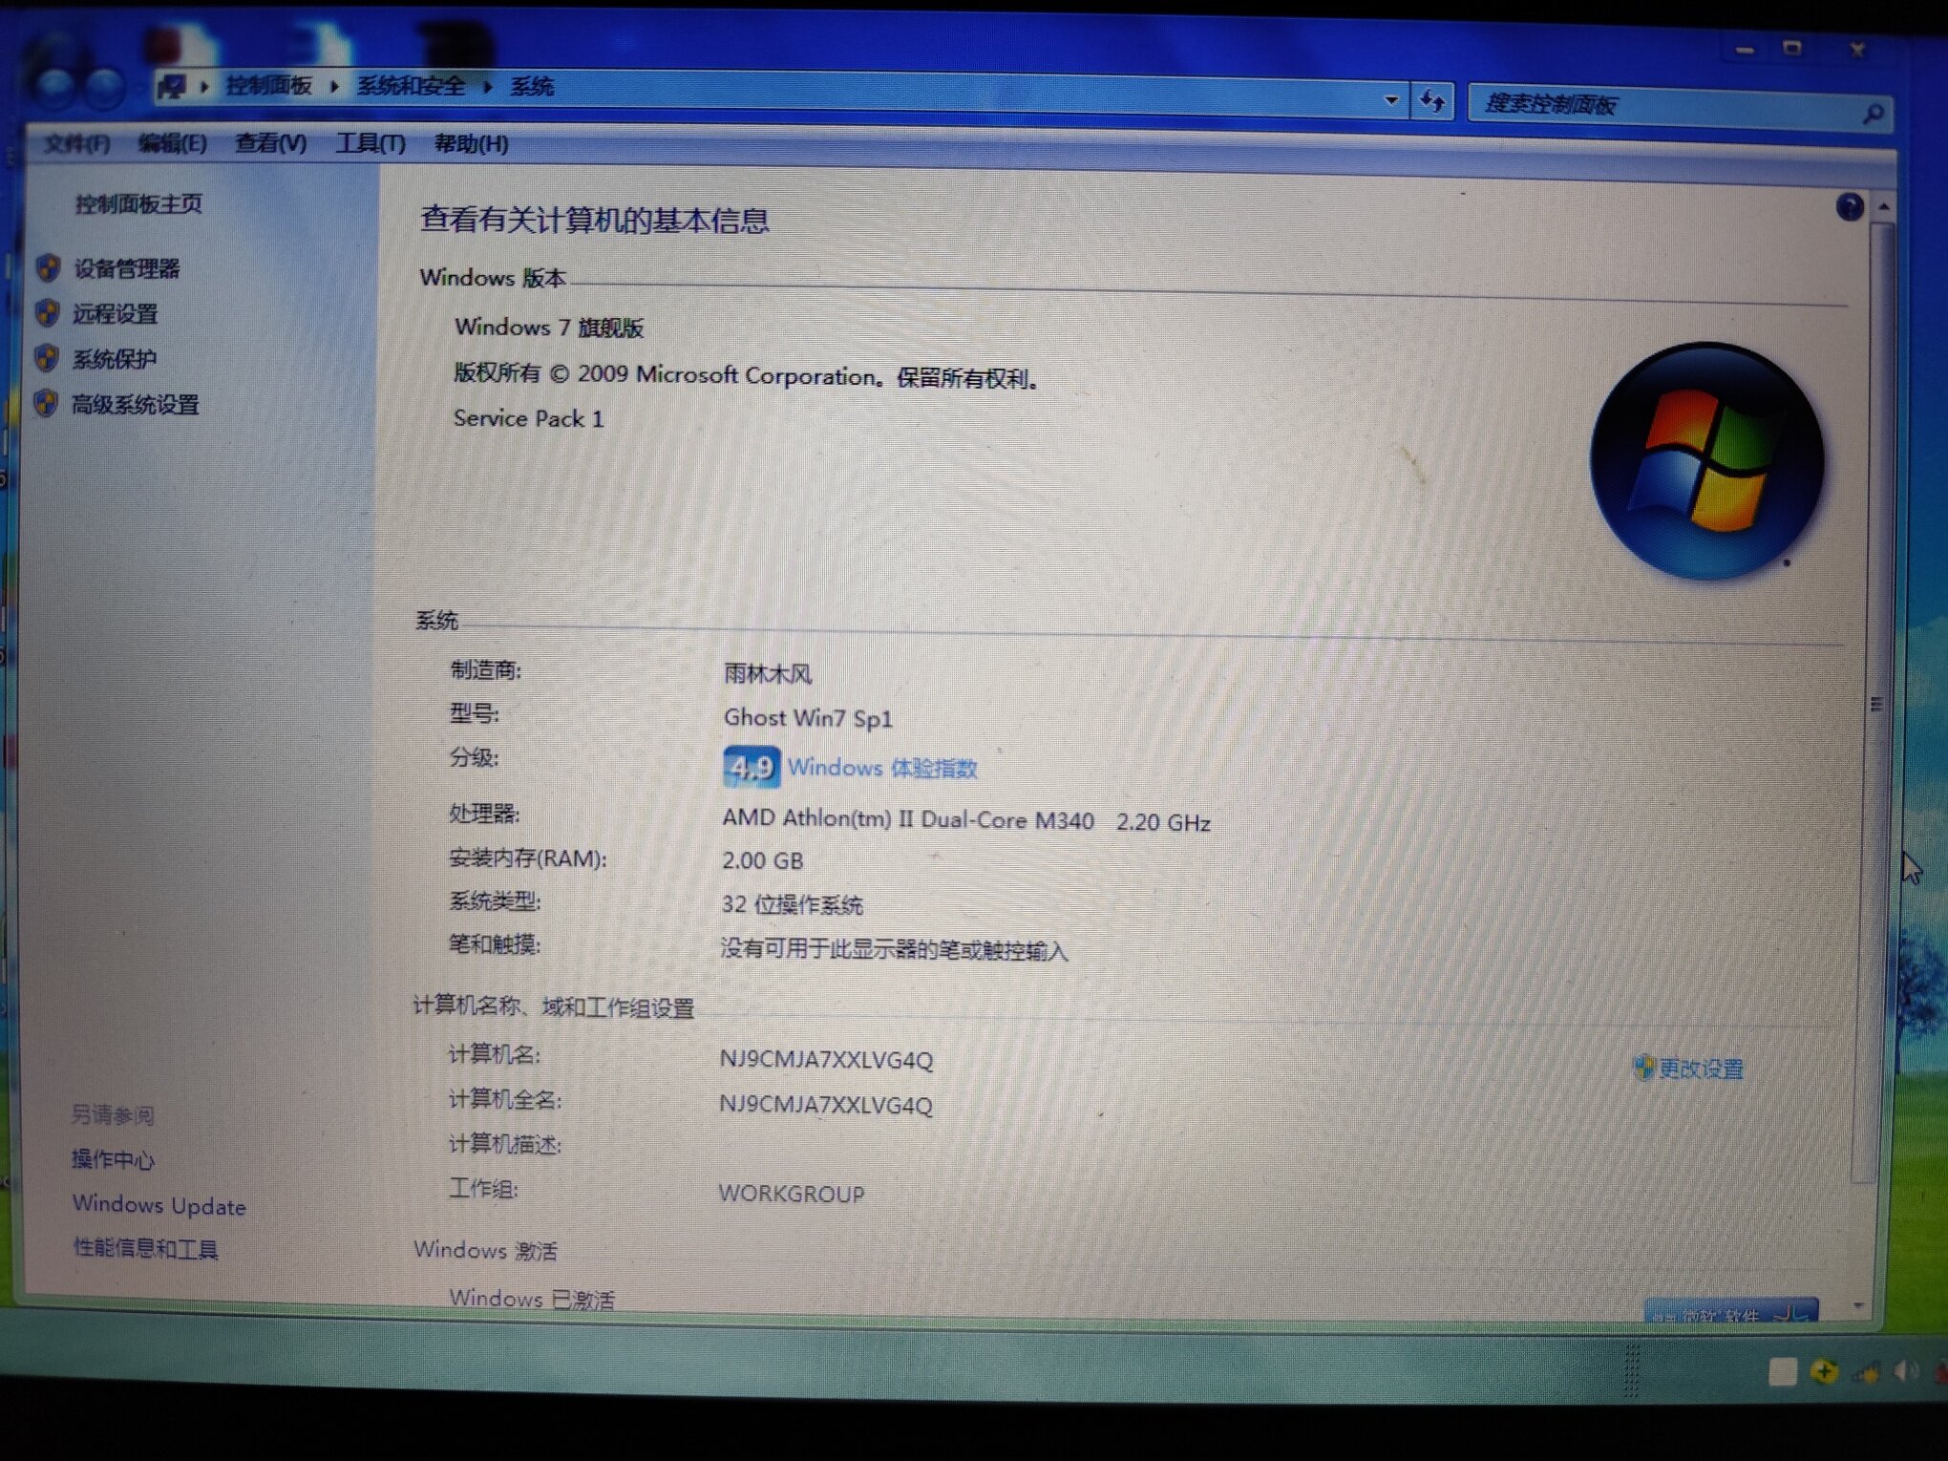This screenshot has width=1948, height=1461.
Task: Click the Device Manager shield icon
Action: 48,268
